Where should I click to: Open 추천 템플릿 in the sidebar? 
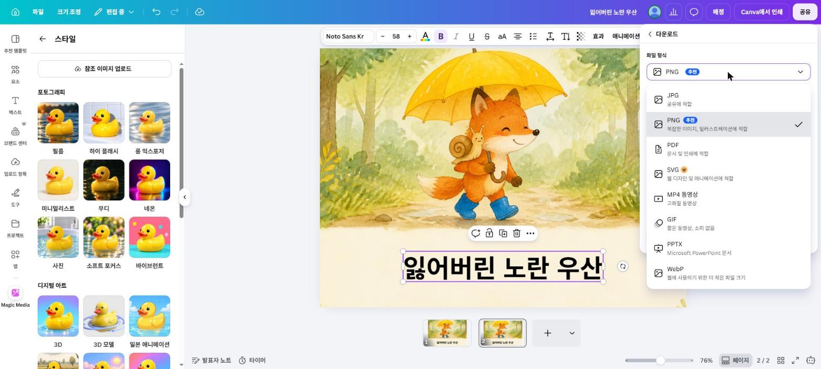pos(15,43)
